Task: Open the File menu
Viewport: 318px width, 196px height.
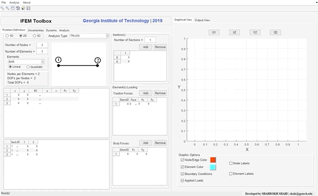Action: pos(3,2)
